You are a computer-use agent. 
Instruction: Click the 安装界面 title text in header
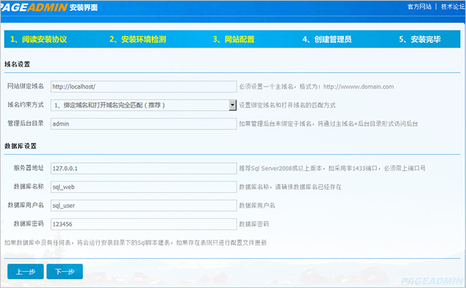click(84, 7)
